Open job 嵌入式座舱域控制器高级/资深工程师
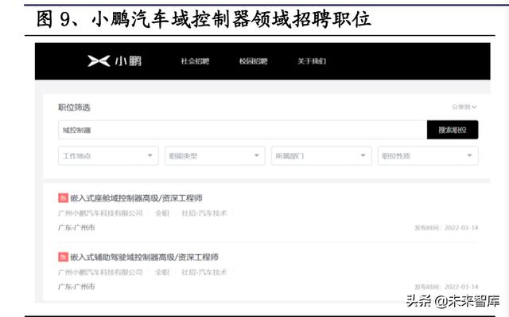 tap(136, 198)
